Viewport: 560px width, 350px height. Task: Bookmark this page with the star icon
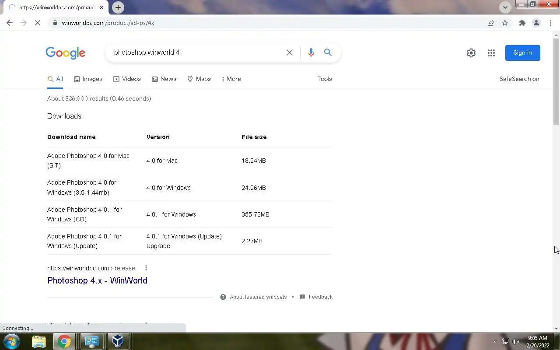505,23
